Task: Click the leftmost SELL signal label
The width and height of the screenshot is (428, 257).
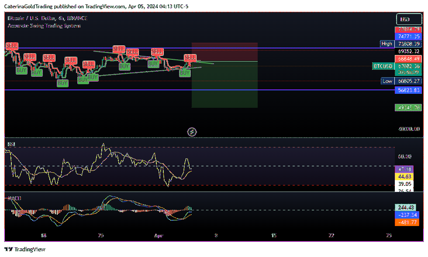Action: 12,46
